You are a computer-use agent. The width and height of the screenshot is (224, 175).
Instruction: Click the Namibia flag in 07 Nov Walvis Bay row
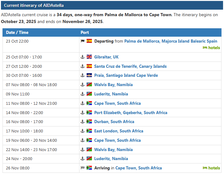89,85
